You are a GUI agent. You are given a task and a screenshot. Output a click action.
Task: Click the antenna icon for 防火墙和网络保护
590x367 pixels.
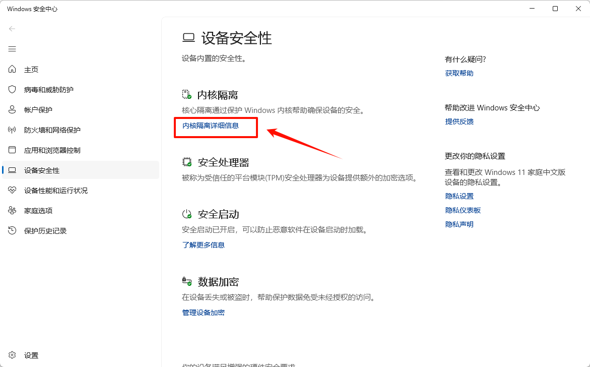click(x=12, y=130)
